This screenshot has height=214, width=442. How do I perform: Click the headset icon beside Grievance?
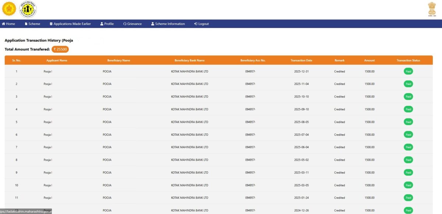click(124, 24)
